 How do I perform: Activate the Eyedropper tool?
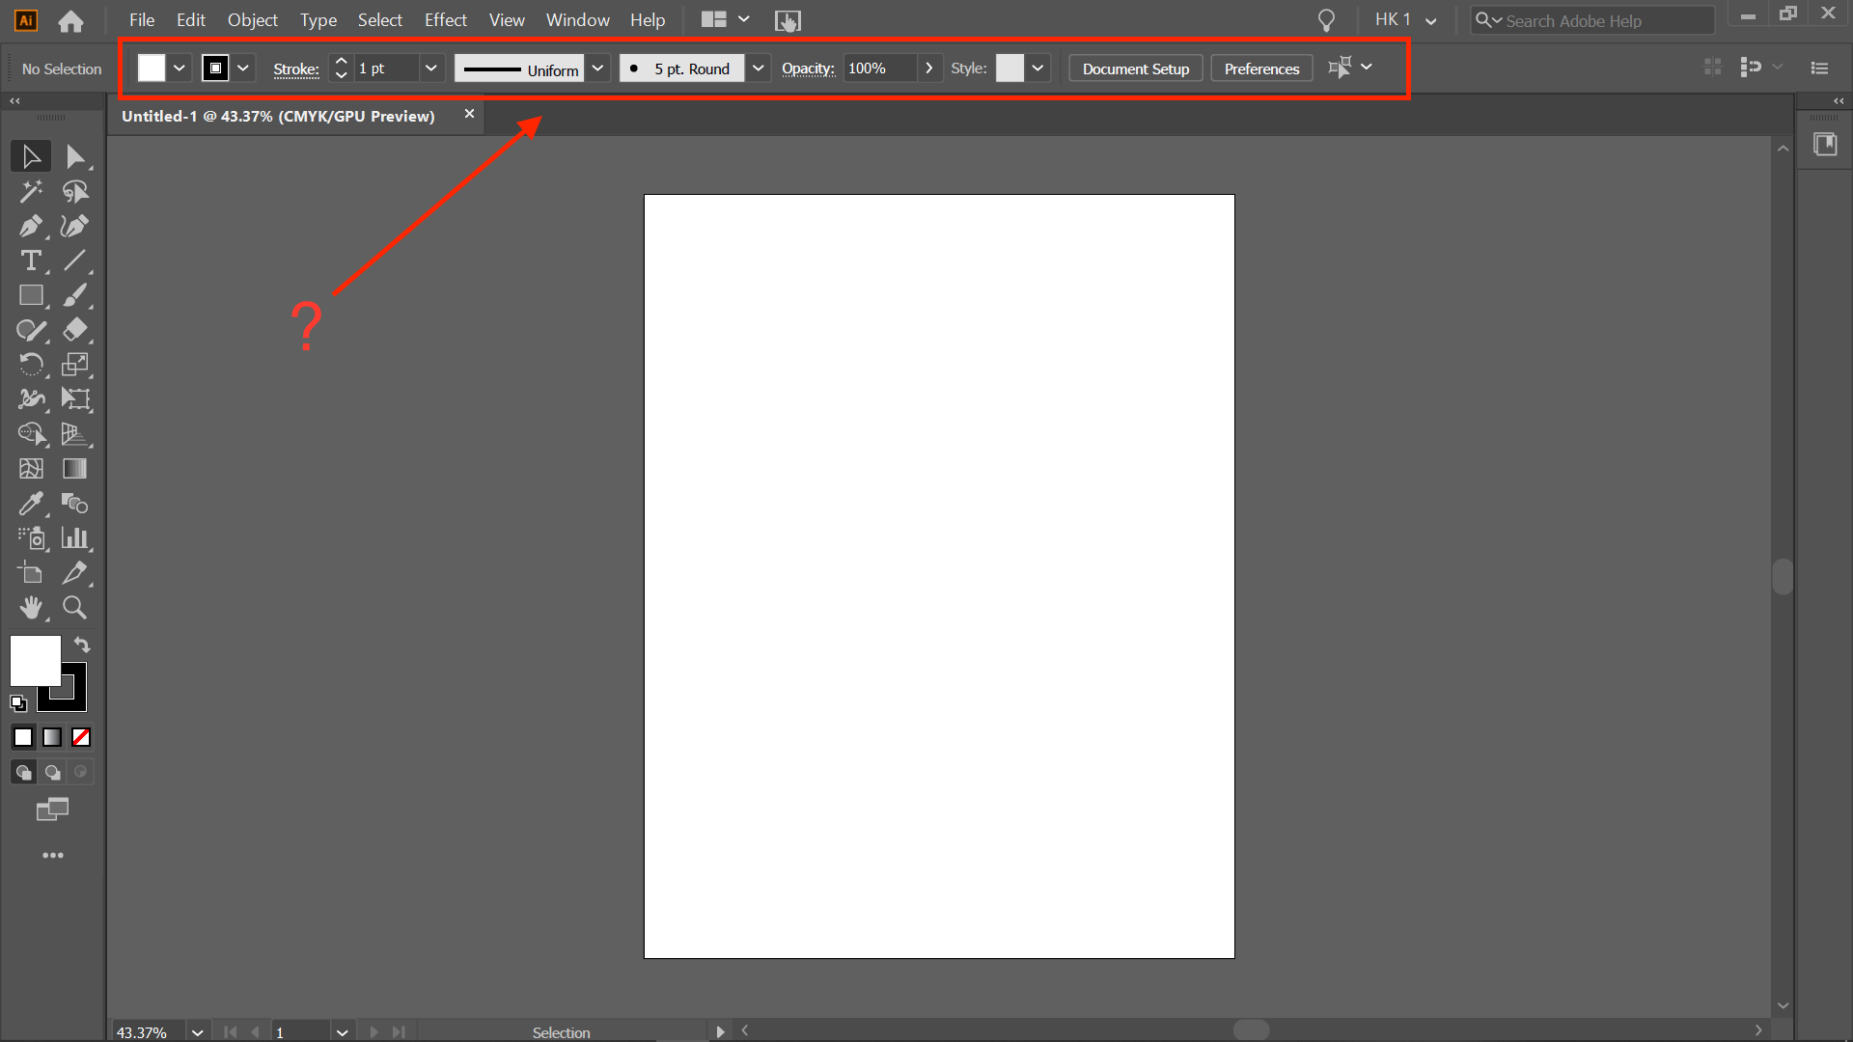pos(32,504)
